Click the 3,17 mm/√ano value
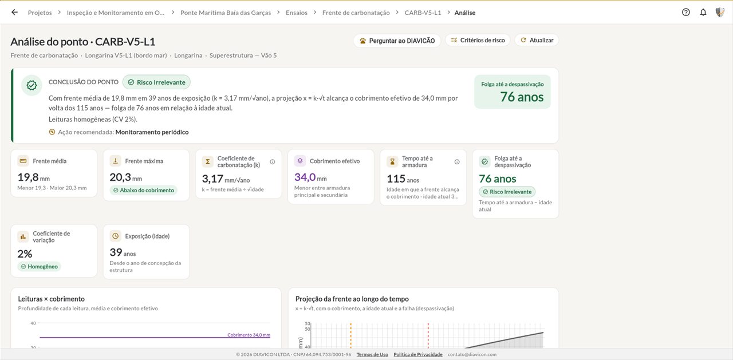 (226, 179)
